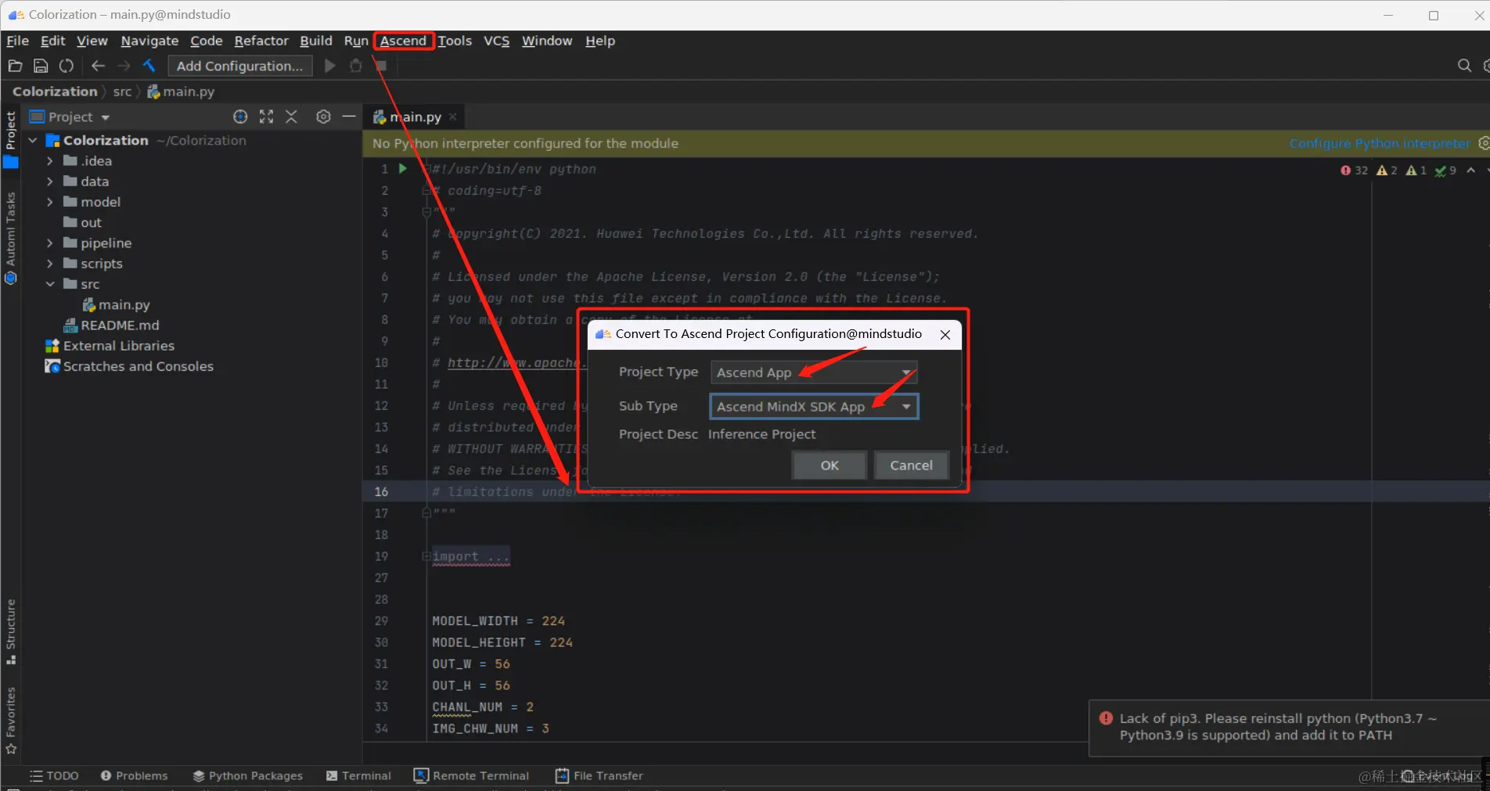Open Project panel settings gear
1490x791 pixels.
(x=323, y=117)
